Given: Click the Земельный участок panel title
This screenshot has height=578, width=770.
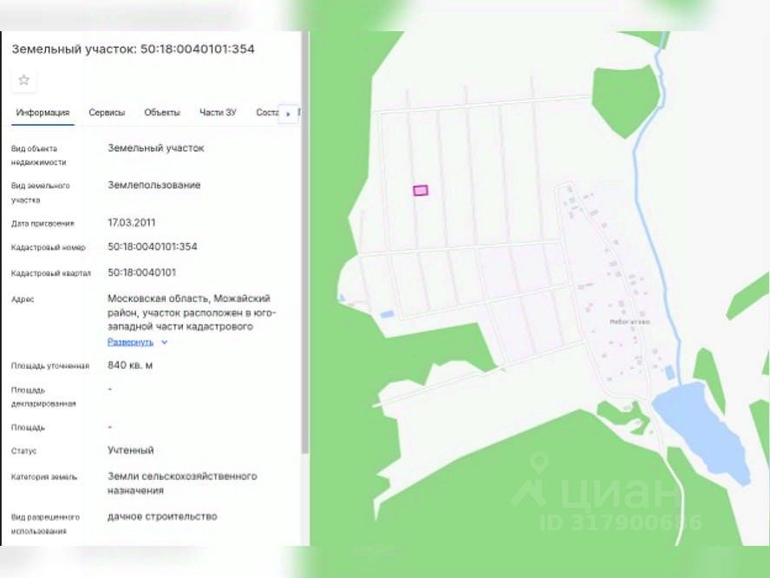Looking at the screenshot, I should coord(133,49).
